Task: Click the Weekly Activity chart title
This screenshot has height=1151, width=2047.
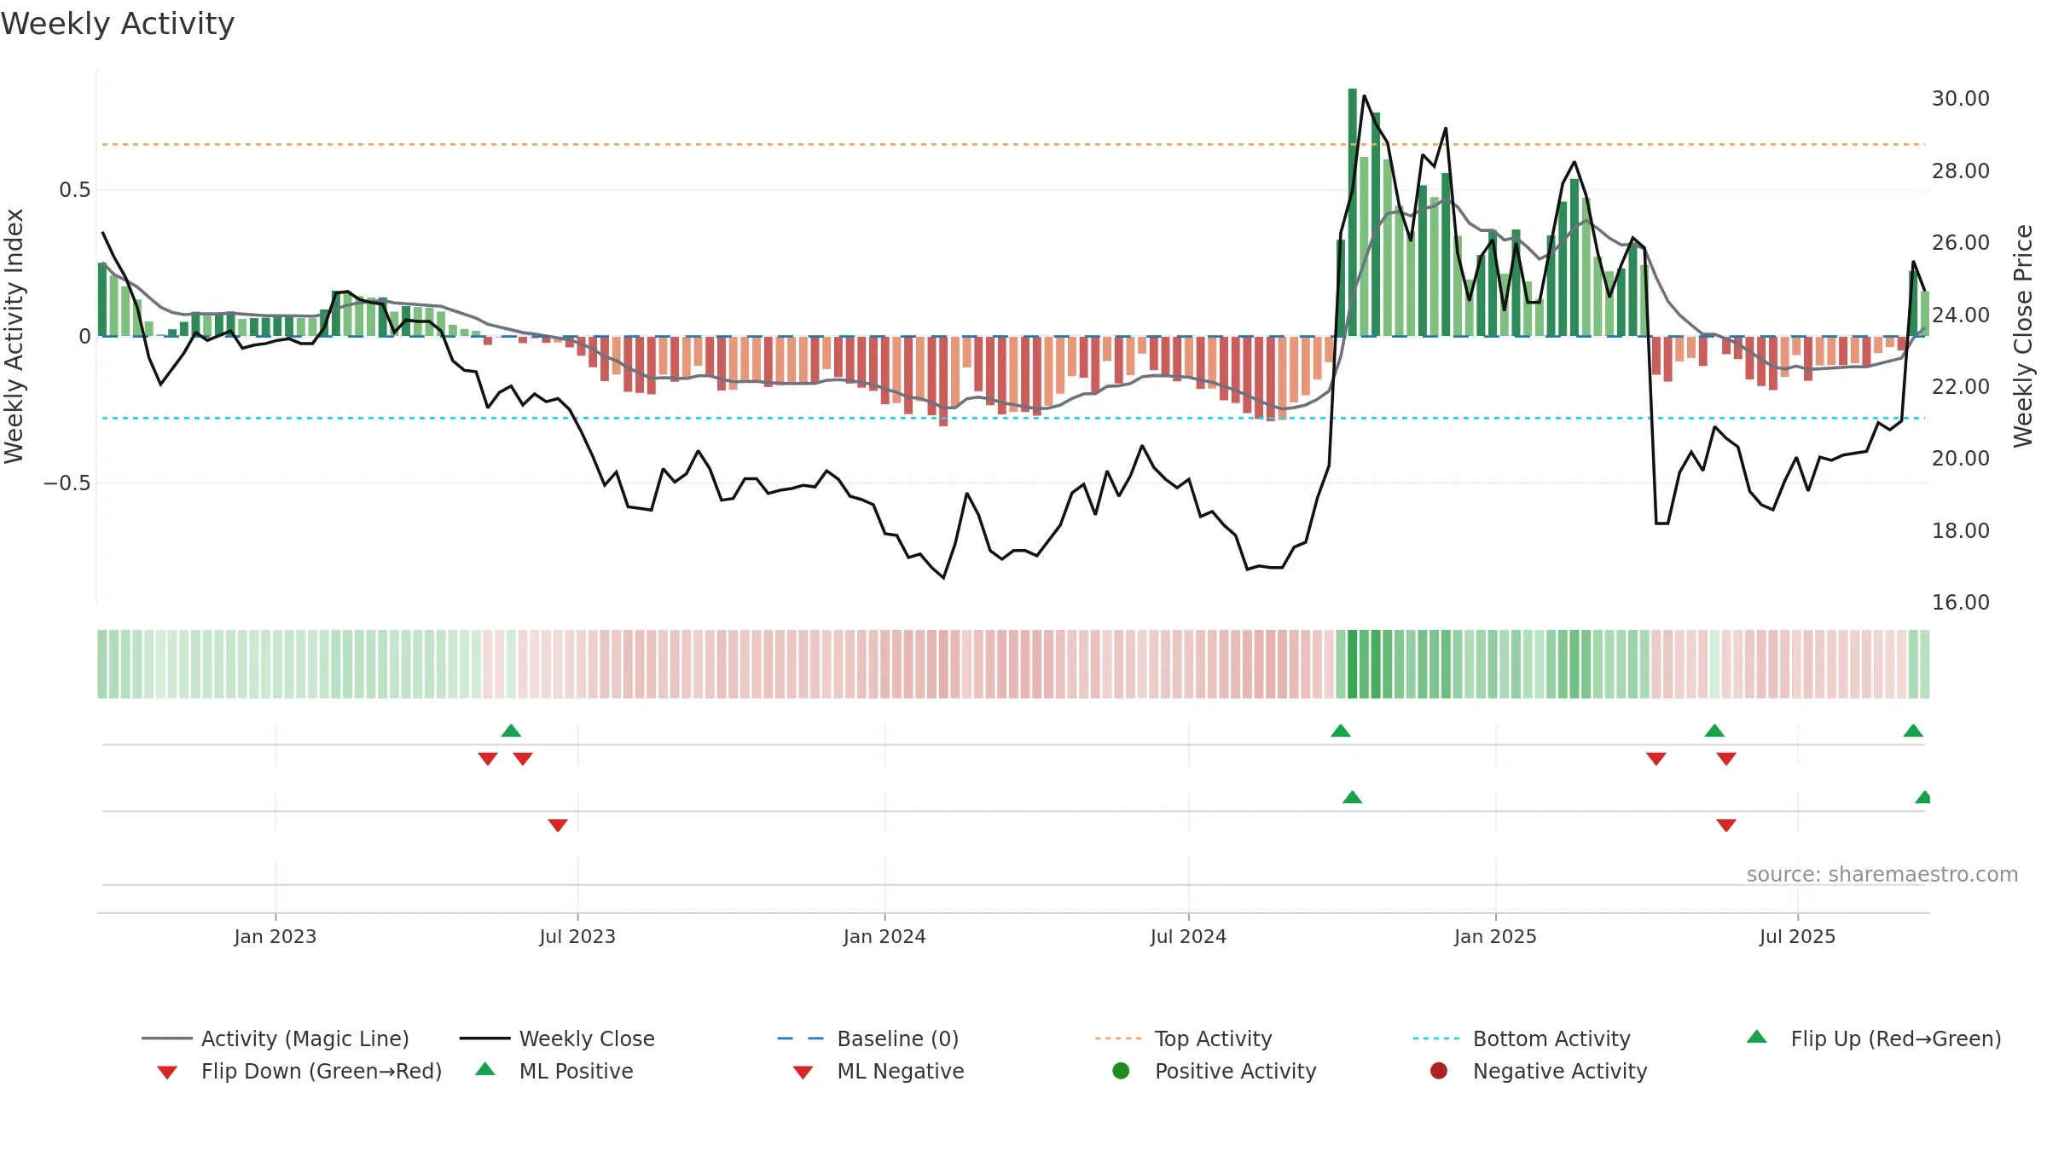Action: click(118, 24)
